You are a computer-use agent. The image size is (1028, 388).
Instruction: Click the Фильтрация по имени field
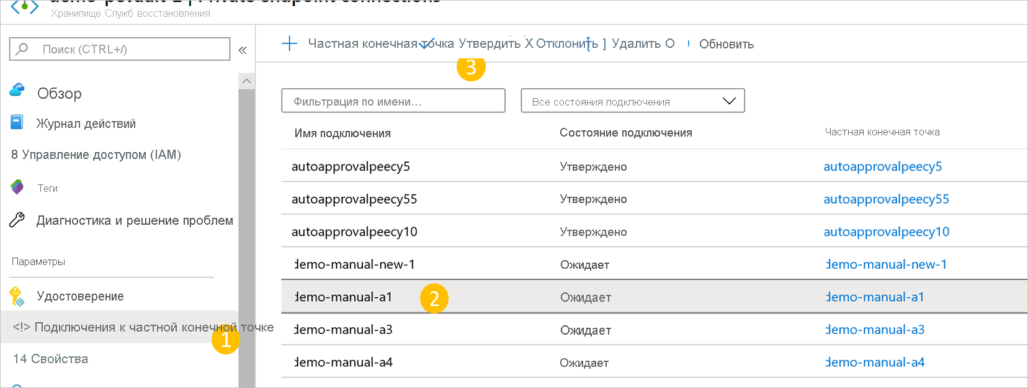393,101
